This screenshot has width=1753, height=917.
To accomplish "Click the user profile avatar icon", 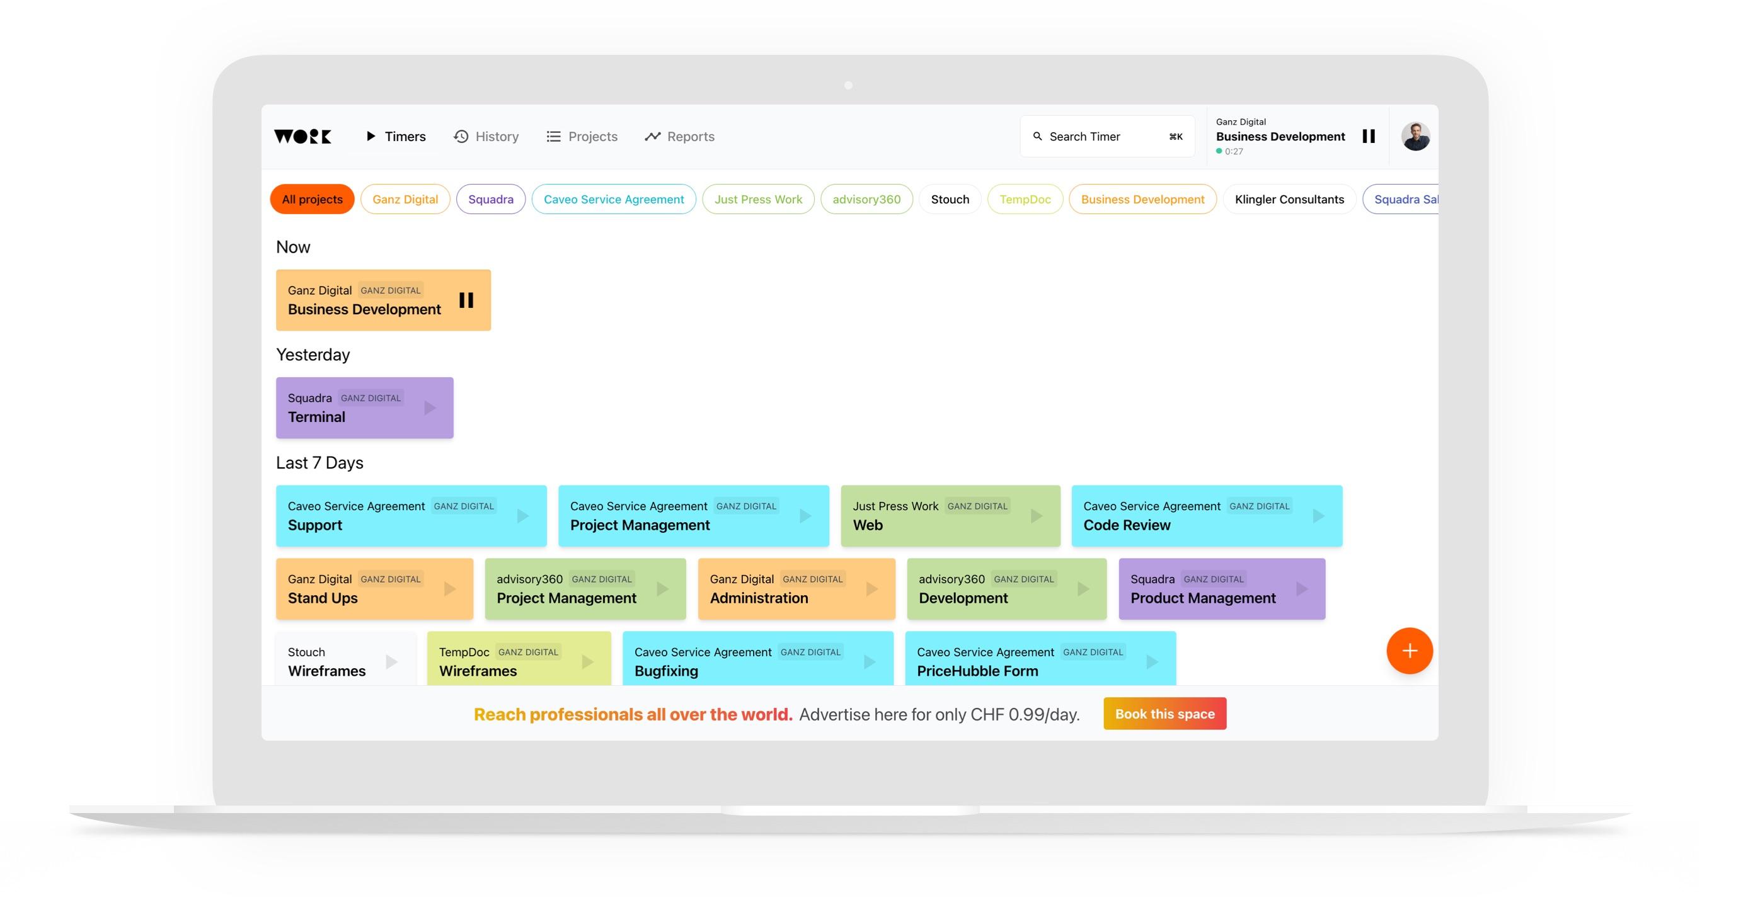I will 1416,135.
